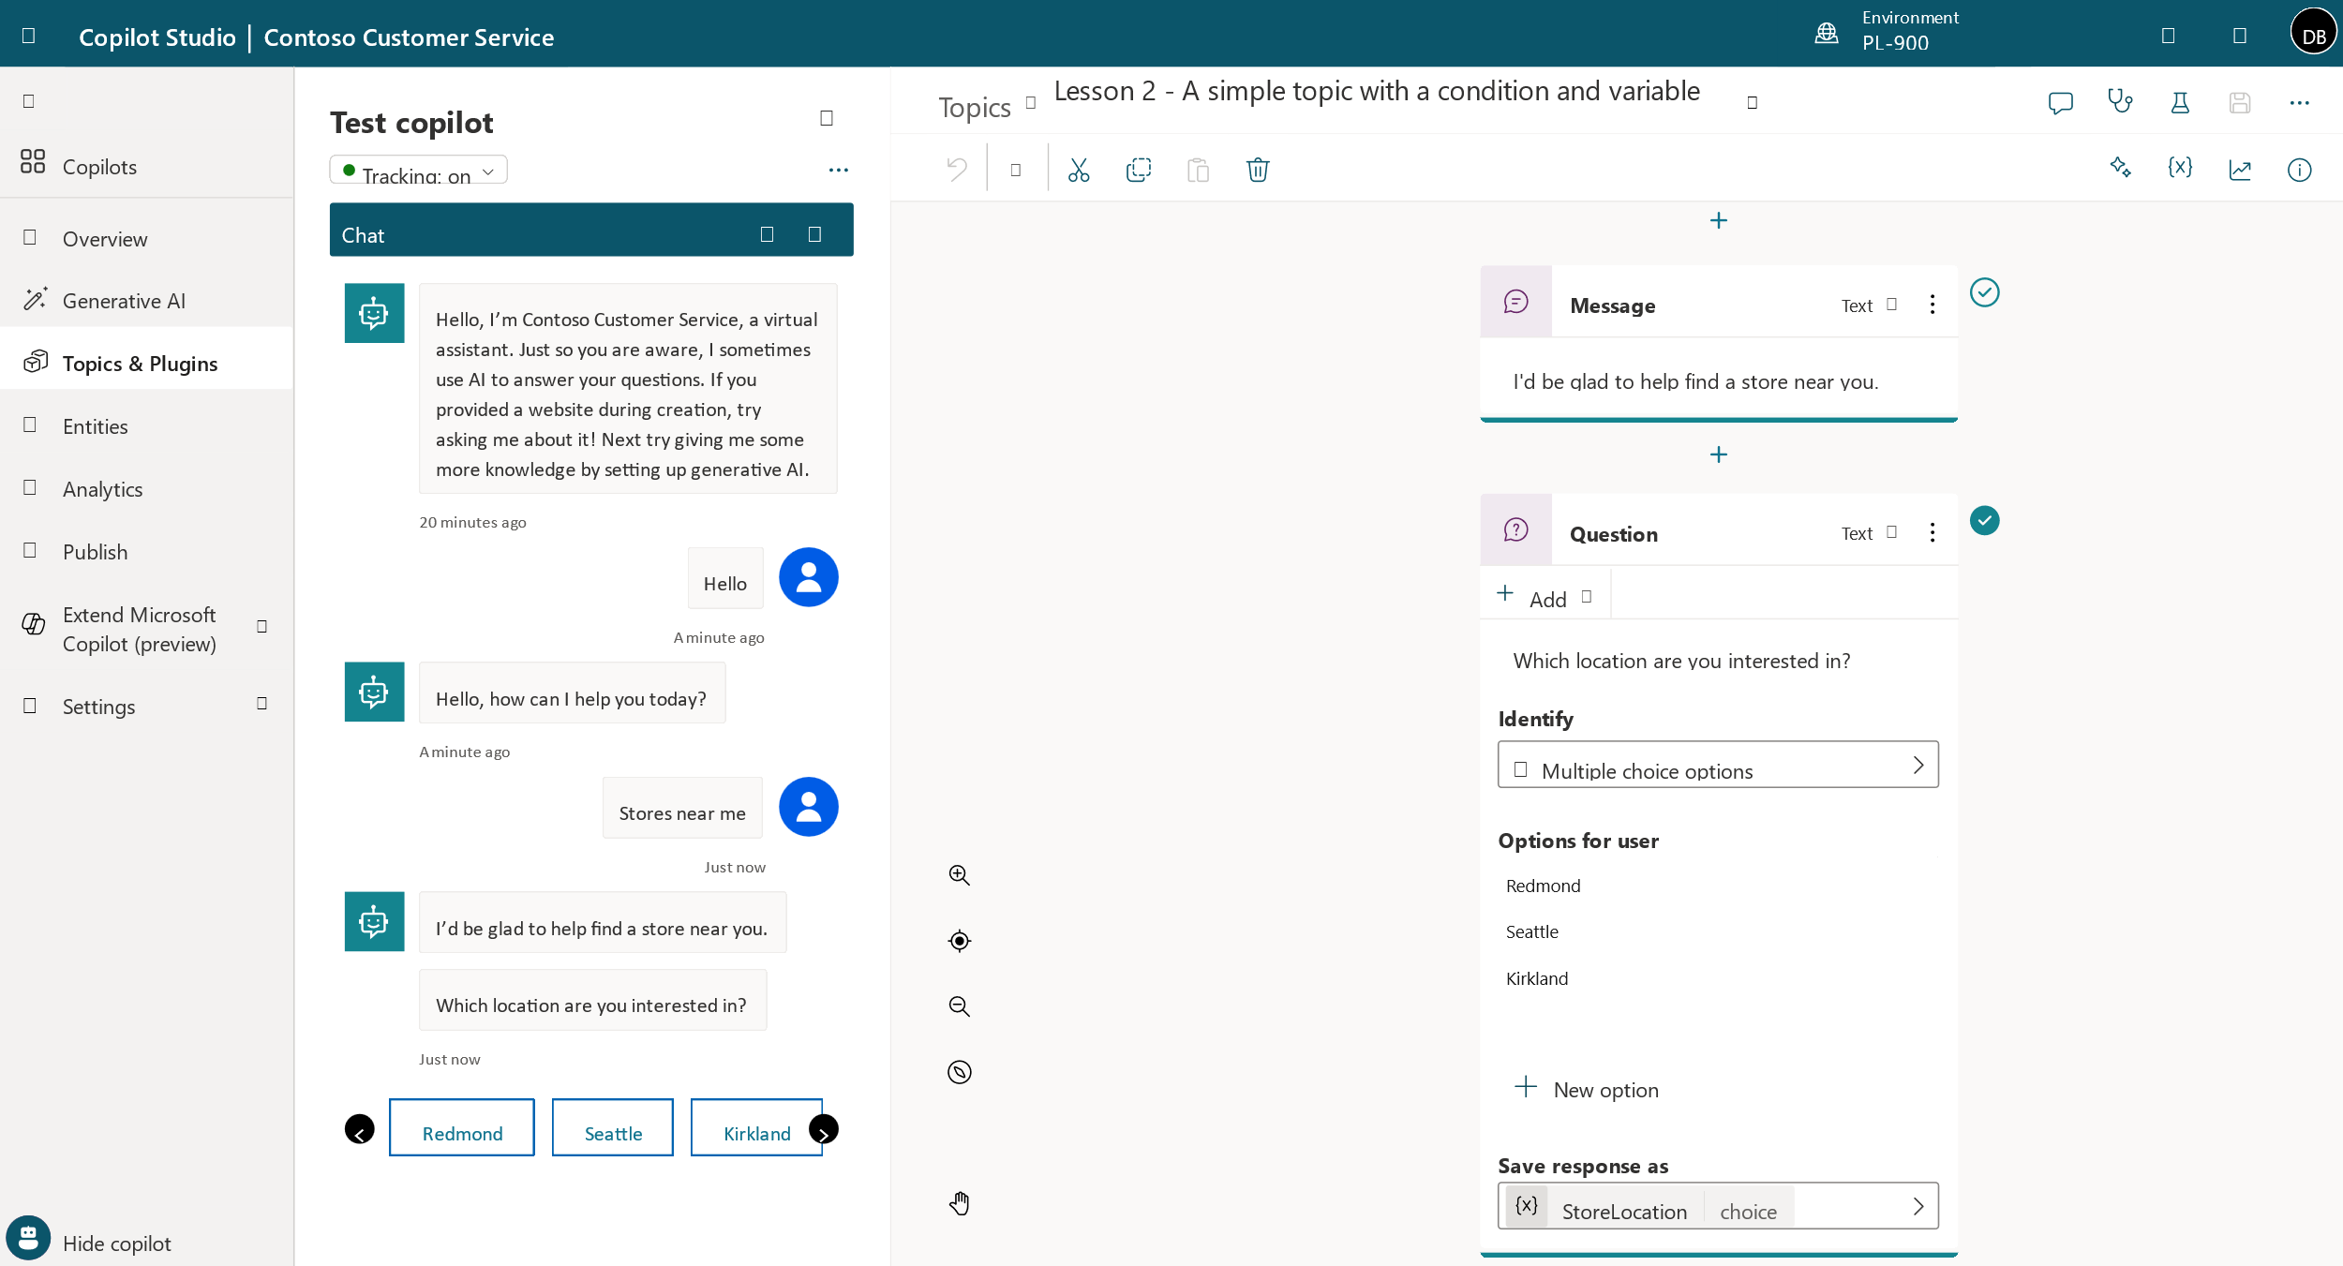Delete the selected node with trash icon
Image resolution: width=2343 pixels, height=1266 pixels.
coord(1258,170)
